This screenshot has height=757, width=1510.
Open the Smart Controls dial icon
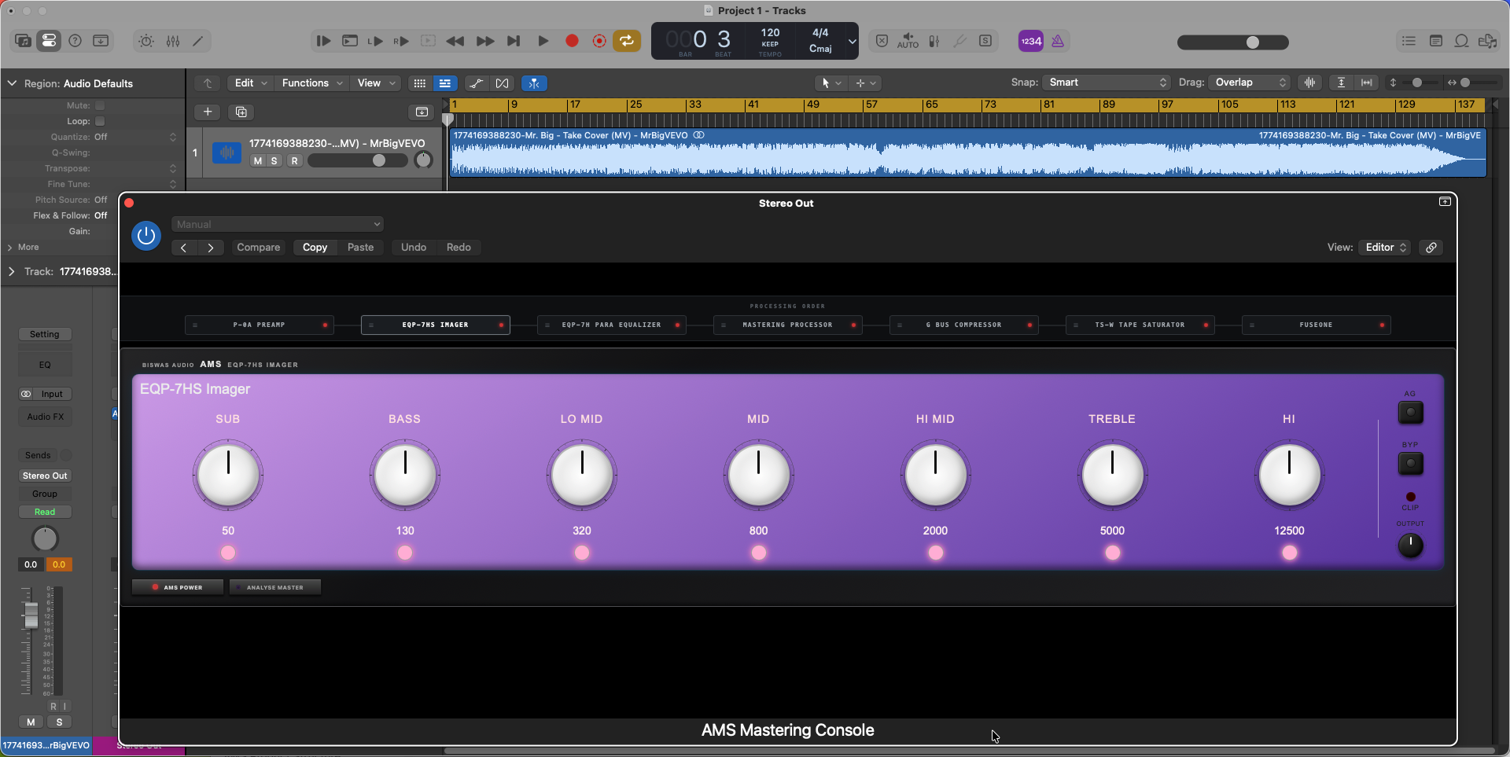(146, 41)
